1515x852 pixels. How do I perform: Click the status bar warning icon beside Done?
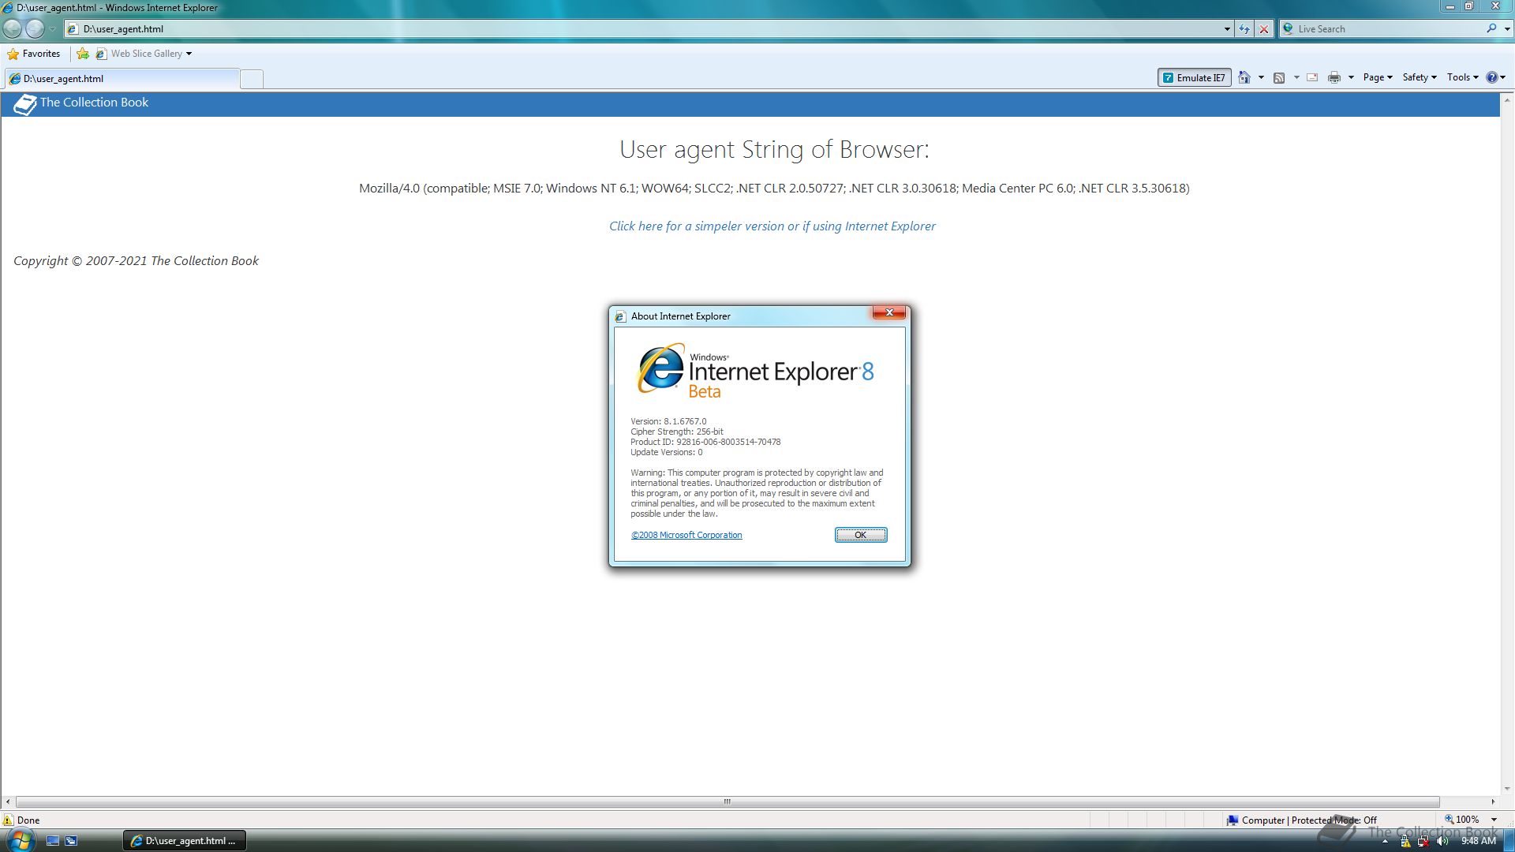coord(9,820)
